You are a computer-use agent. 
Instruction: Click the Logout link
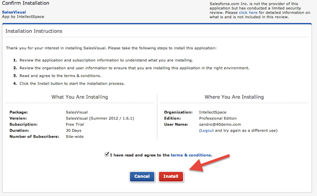click(207, 130)
